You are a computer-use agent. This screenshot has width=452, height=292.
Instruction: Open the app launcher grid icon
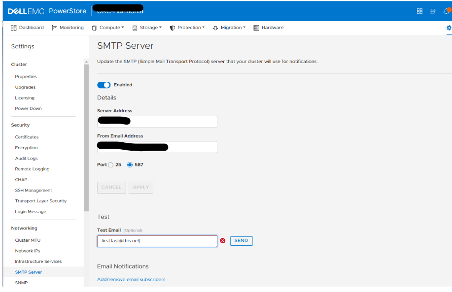tap(420, 10)
